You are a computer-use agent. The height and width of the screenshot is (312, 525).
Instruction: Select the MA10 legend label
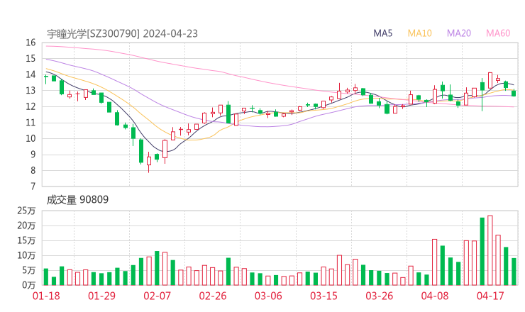point(419,33)
